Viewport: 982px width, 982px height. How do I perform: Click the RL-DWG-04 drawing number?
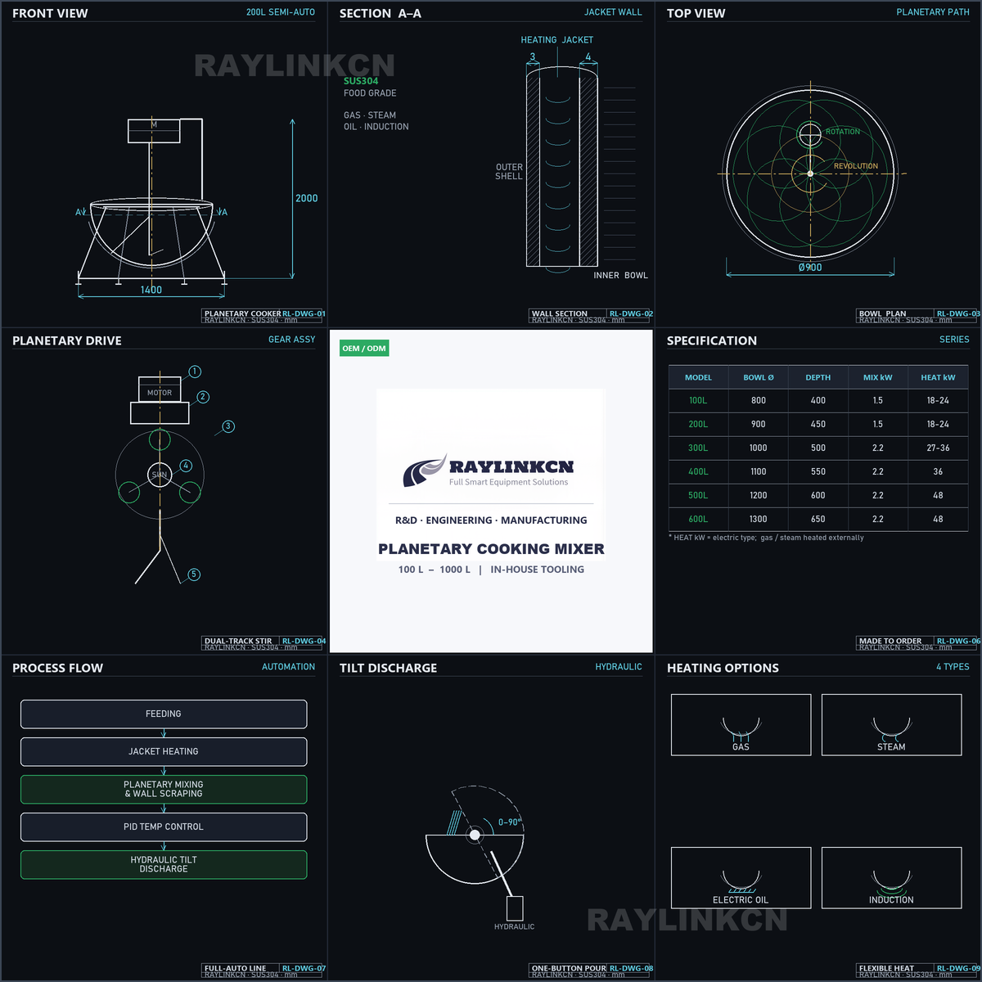304,641
